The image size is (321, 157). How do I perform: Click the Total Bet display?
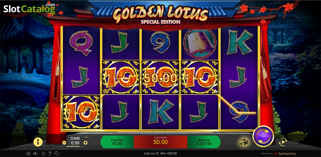(x=117, y=142)
